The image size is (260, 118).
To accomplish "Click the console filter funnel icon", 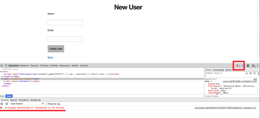I will tap(6, 104).
